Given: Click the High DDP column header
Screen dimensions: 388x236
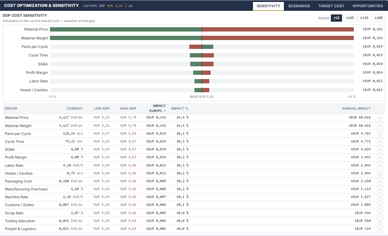Looking at the screenshot, I should pos(128,109).
